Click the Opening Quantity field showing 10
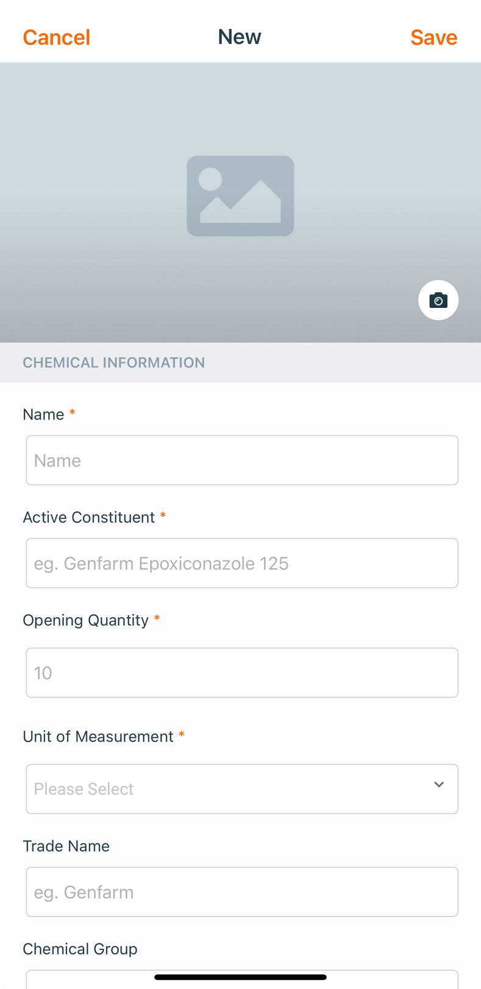Screen dimensions: 481x989 tap(242, 673)
